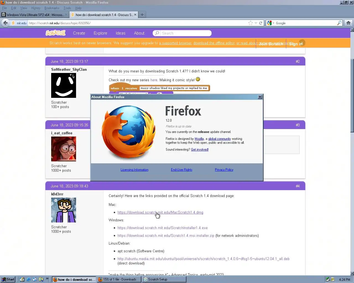
Task: Open the Edit menu
Action: tap(14, 8)
